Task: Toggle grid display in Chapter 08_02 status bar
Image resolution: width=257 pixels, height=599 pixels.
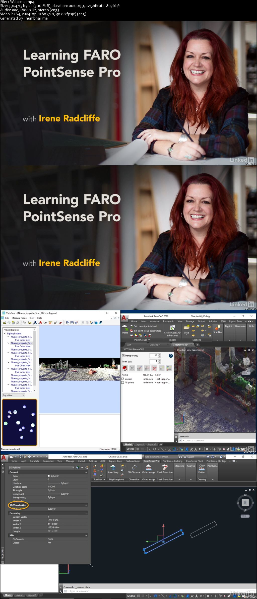Action: 138,449
